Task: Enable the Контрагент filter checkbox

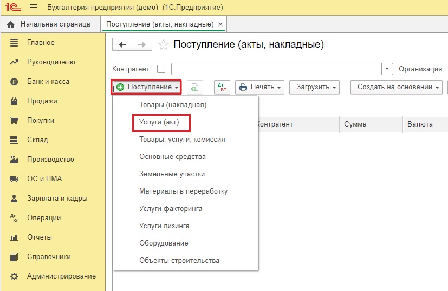Action: click(x=161, y=69)
